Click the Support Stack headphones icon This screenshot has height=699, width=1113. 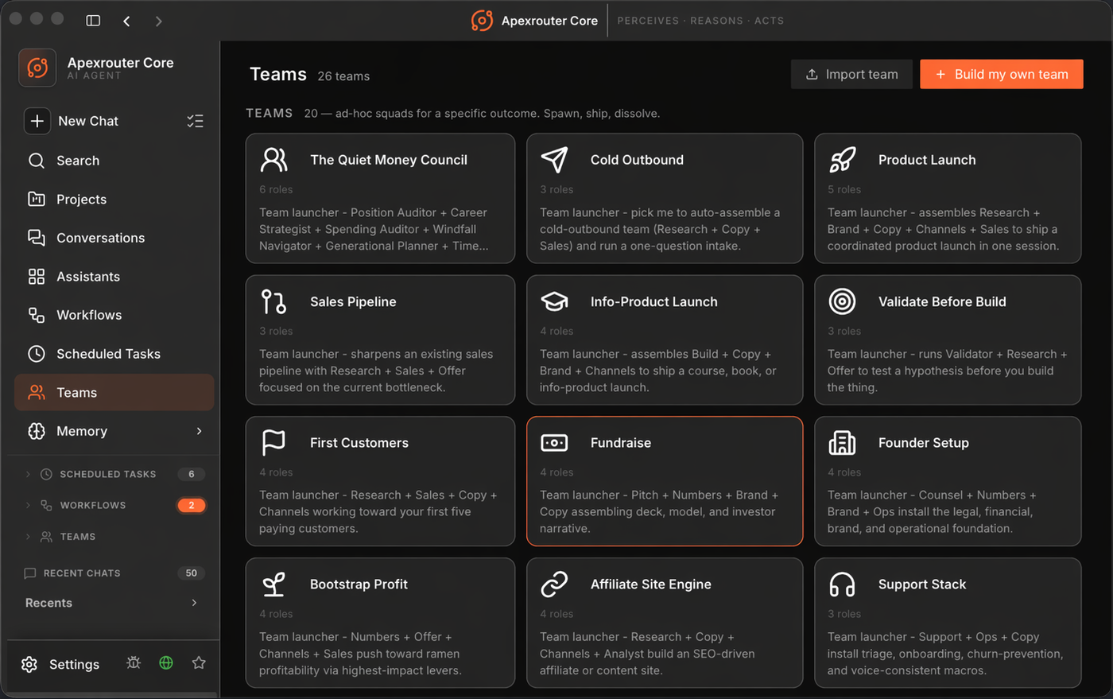[x=842, y=584]
